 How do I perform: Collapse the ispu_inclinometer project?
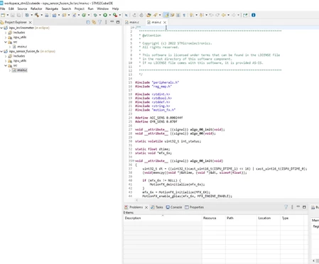[x=1, y=28]
